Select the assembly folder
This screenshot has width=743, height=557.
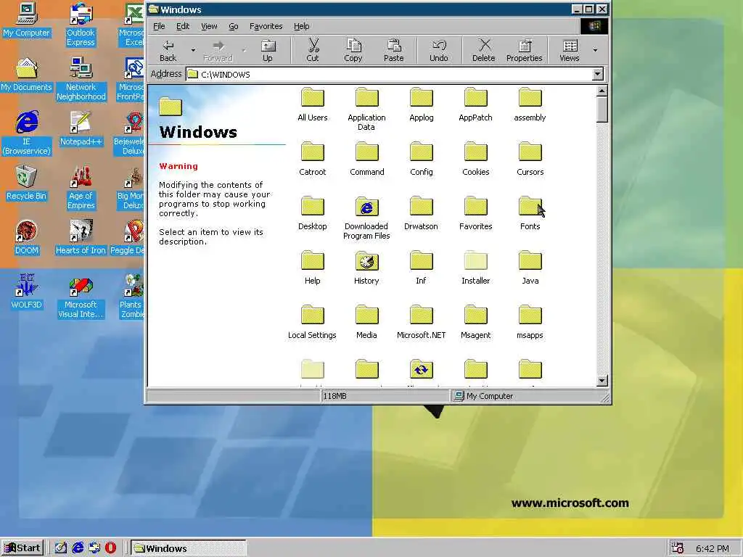[530, 104]
